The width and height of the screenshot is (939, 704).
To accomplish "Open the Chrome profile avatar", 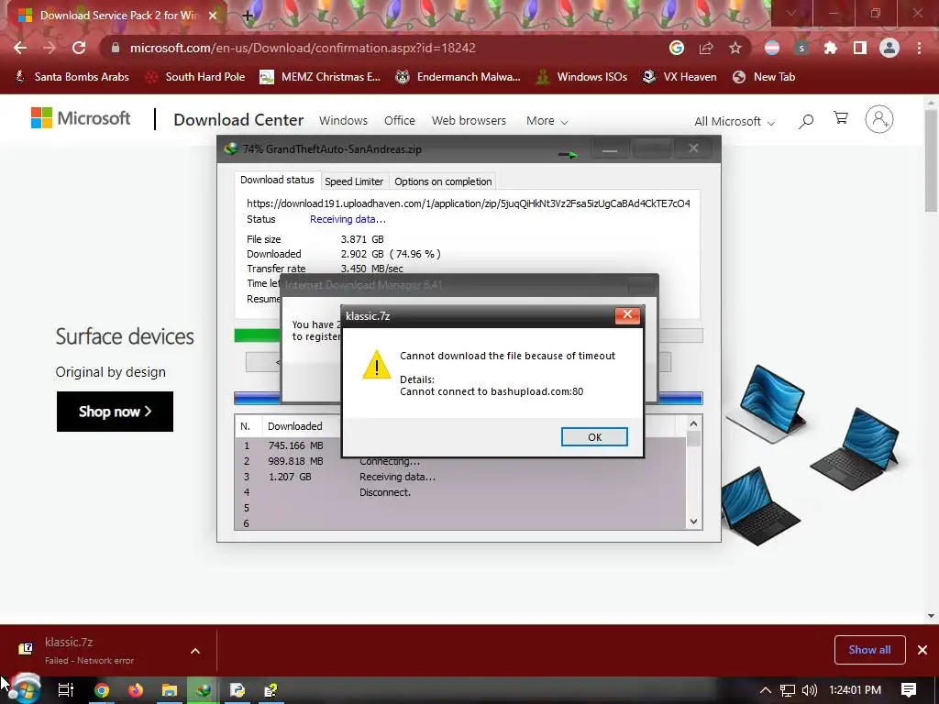I will click(x=889, y=48).
